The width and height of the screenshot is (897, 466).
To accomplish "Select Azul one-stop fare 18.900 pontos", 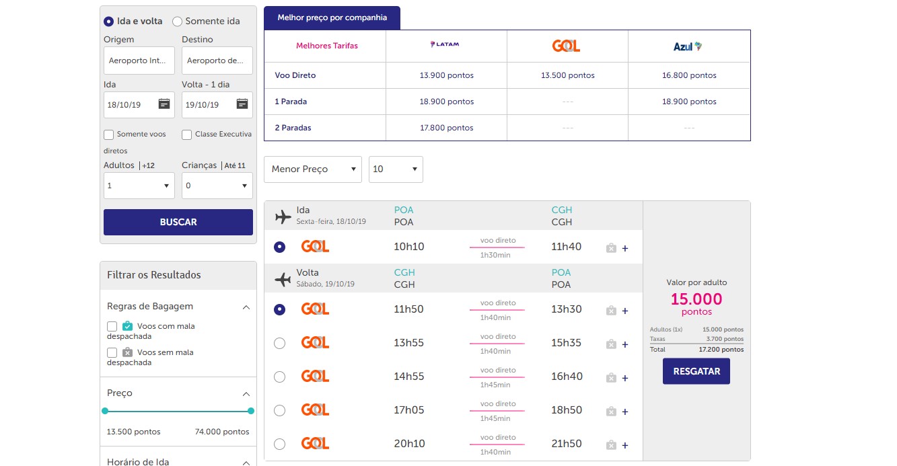I will pos(689,102).
